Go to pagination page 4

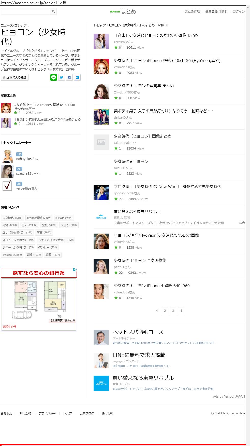point(181,311)
